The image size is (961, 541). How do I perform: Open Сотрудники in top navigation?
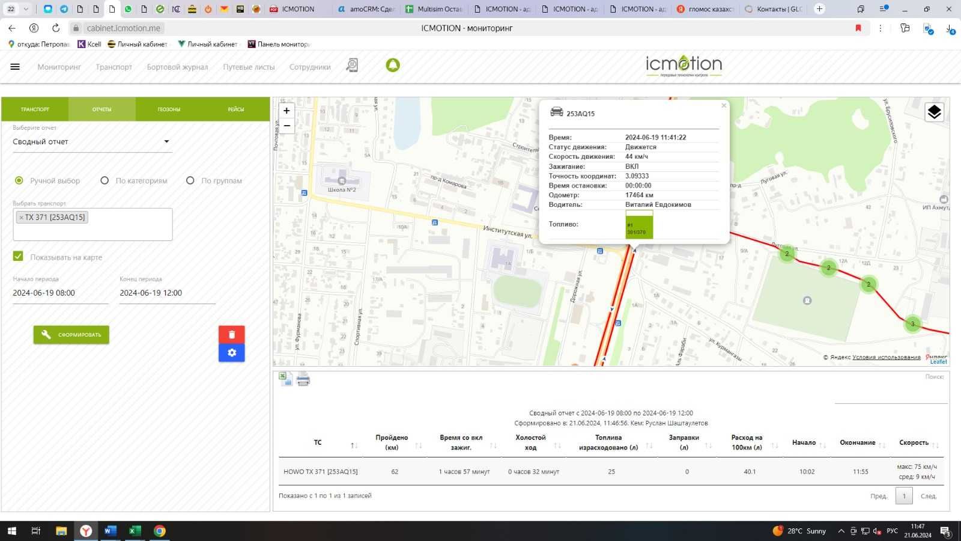pyautogui.click(x=310, y=67)
